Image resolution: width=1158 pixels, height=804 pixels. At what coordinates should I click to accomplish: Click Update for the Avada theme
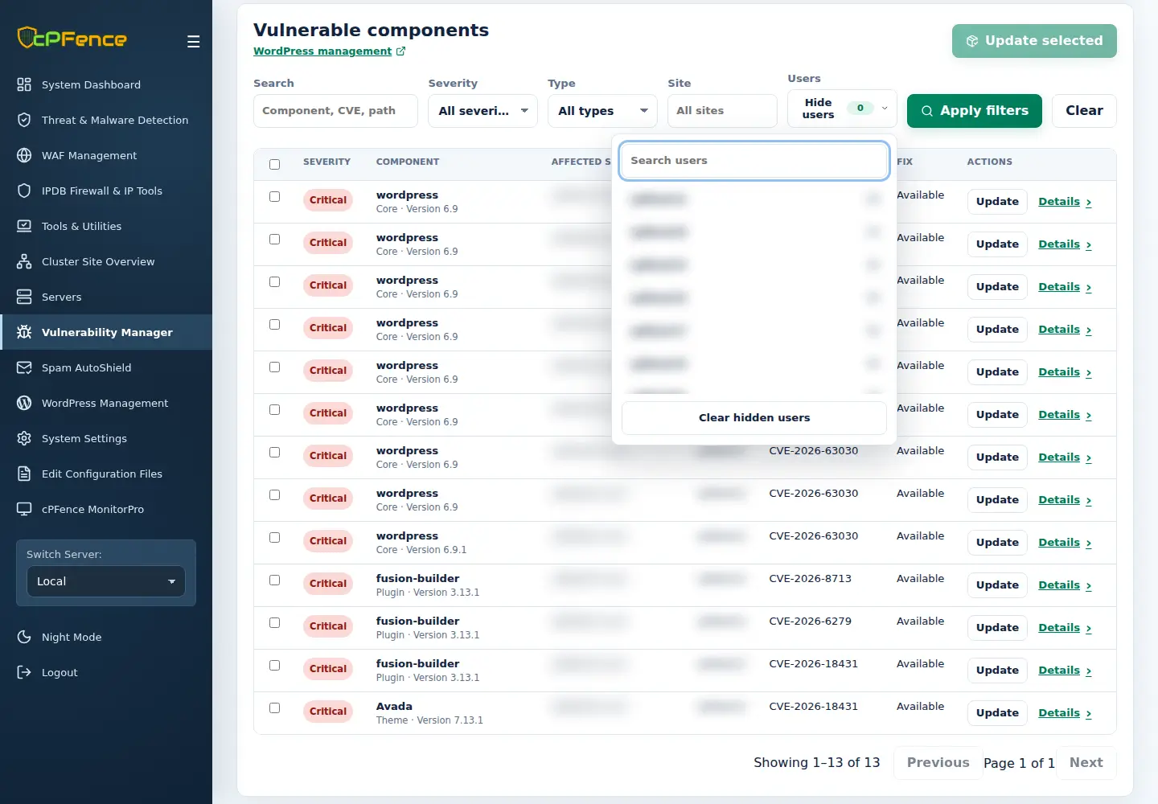coord(997,713)
